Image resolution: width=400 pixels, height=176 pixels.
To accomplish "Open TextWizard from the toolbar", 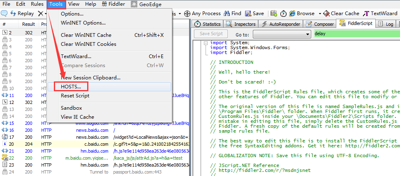I will (380, 14).
